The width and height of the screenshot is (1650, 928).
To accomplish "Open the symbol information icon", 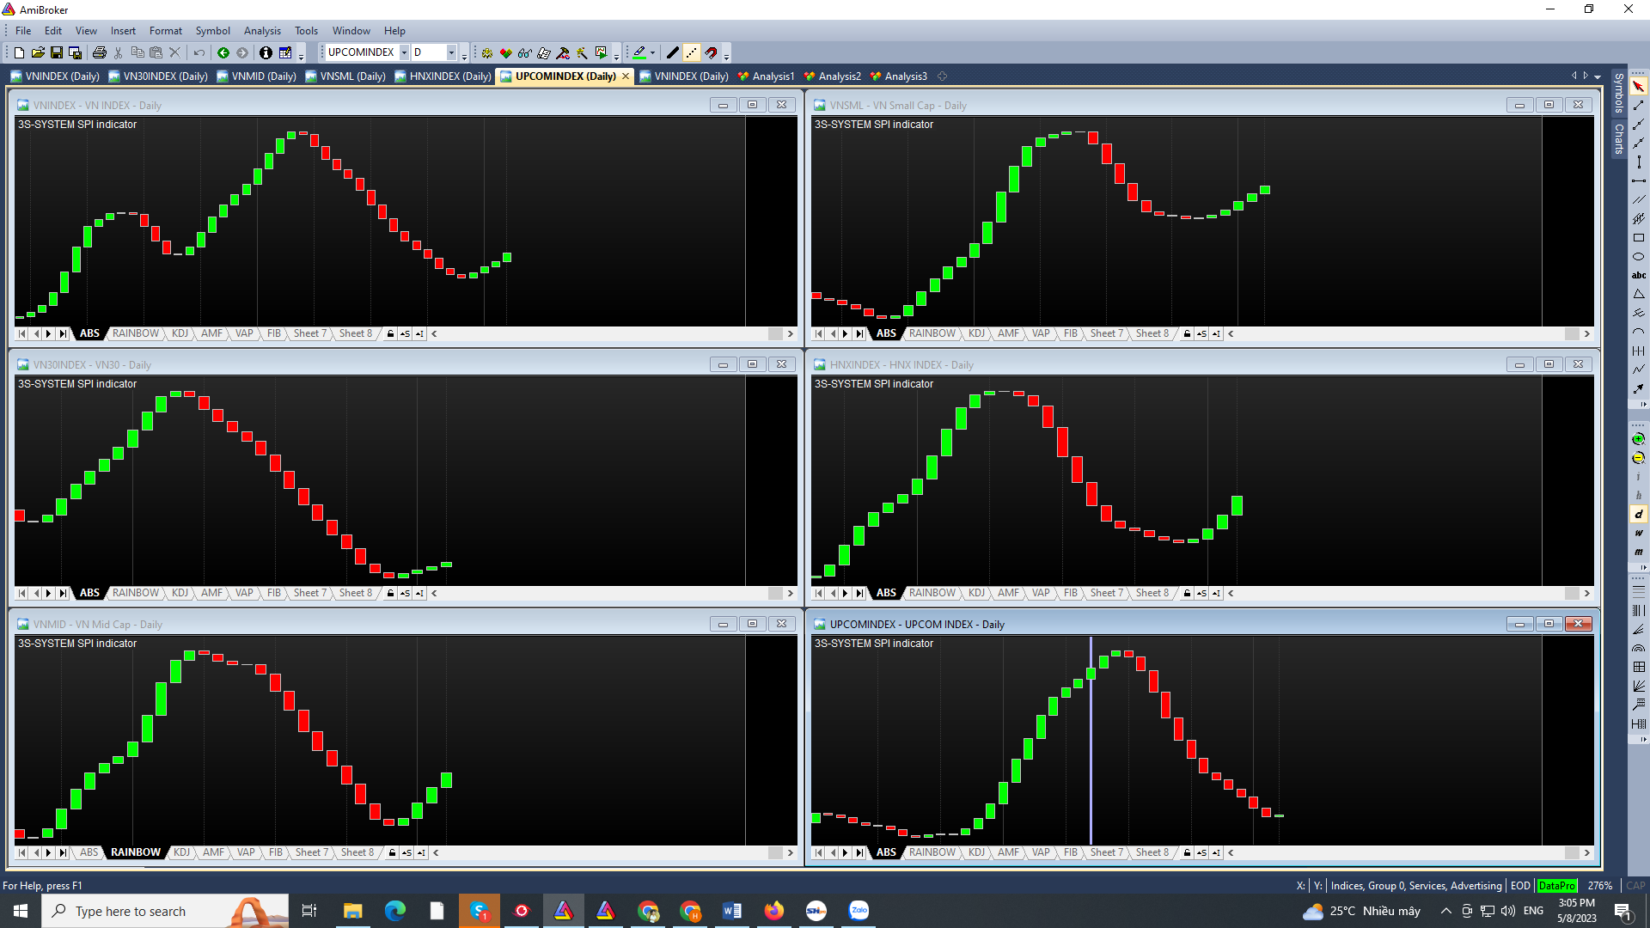I will 266,52.
